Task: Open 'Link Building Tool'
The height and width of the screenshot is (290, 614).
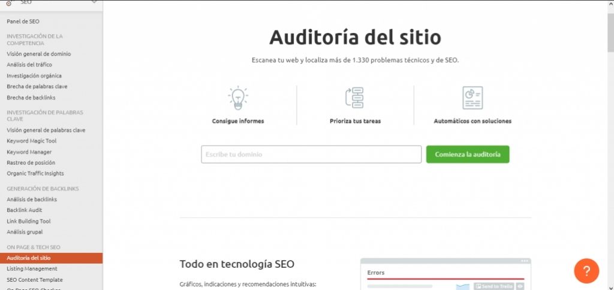Action: click(x=29, y=221)
